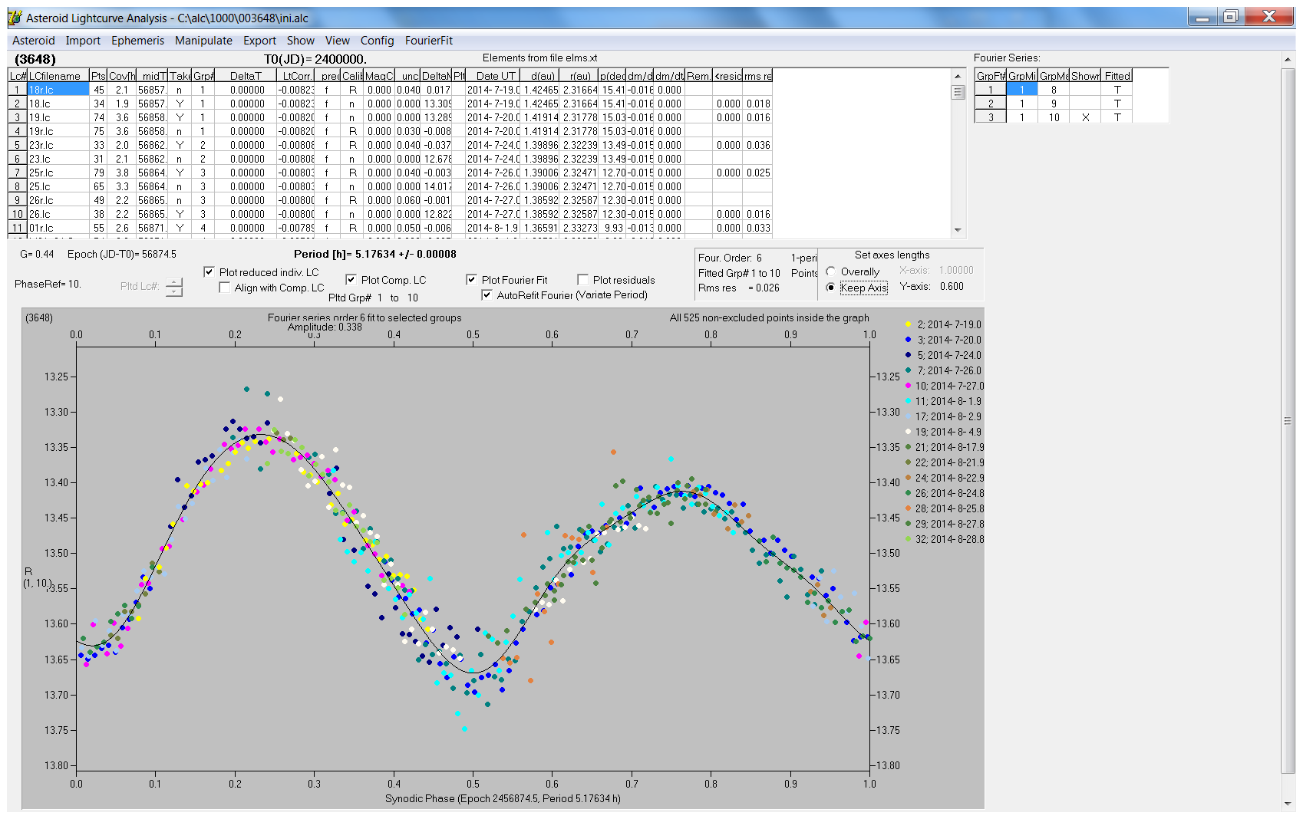Click the asteroid app icon in title bar

click(x=15, y=18)
